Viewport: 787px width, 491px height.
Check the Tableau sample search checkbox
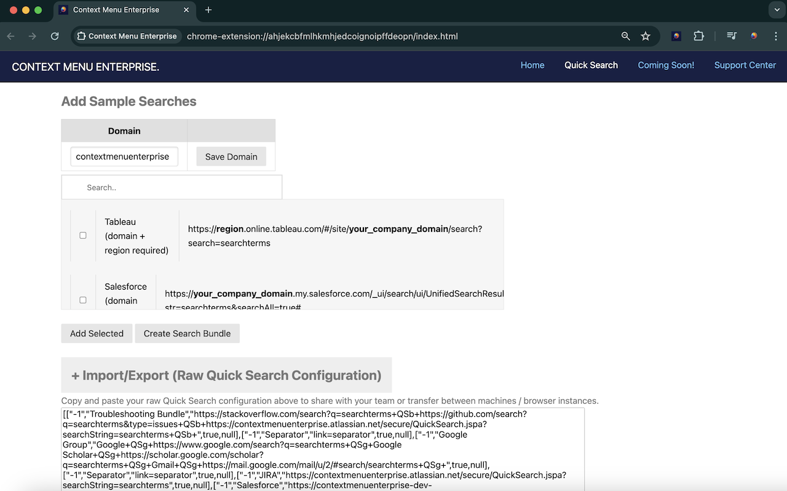[82, 234]
